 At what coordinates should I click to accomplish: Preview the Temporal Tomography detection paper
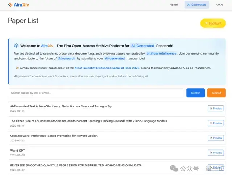(216, 109)
